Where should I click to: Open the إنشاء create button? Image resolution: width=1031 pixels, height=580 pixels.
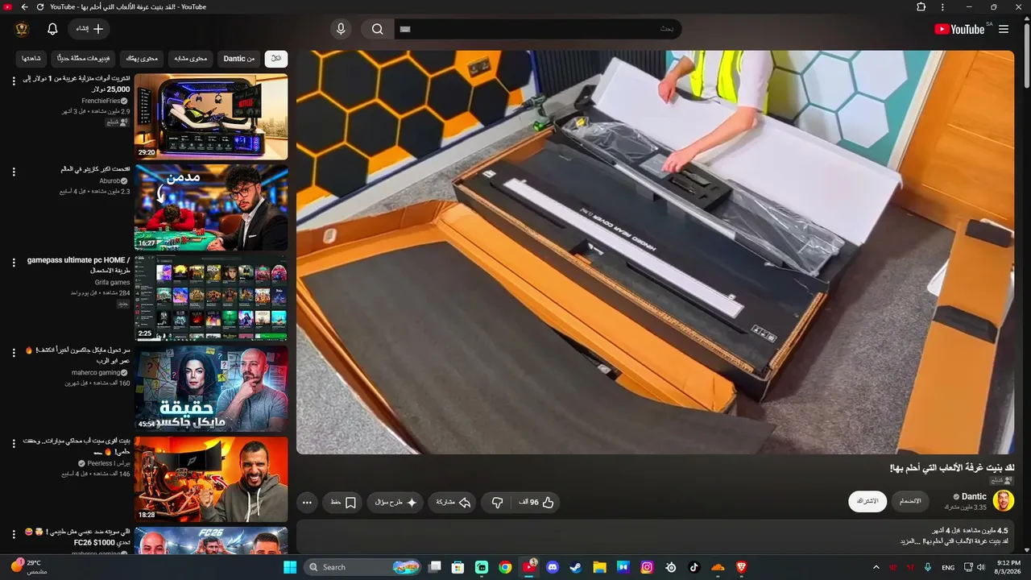click(x=89, y=29)
